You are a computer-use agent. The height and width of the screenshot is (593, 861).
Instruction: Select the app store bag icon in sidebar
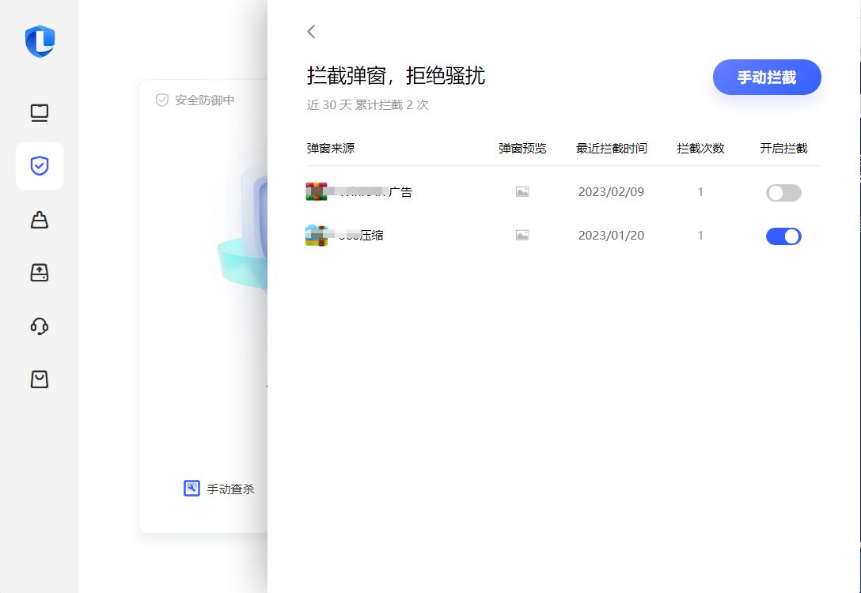[40, 220]
